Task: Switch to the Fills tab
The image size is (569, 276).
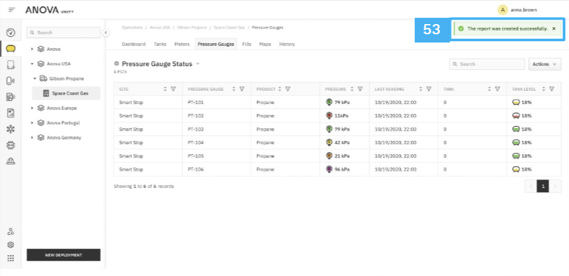Action: (247, 44)
